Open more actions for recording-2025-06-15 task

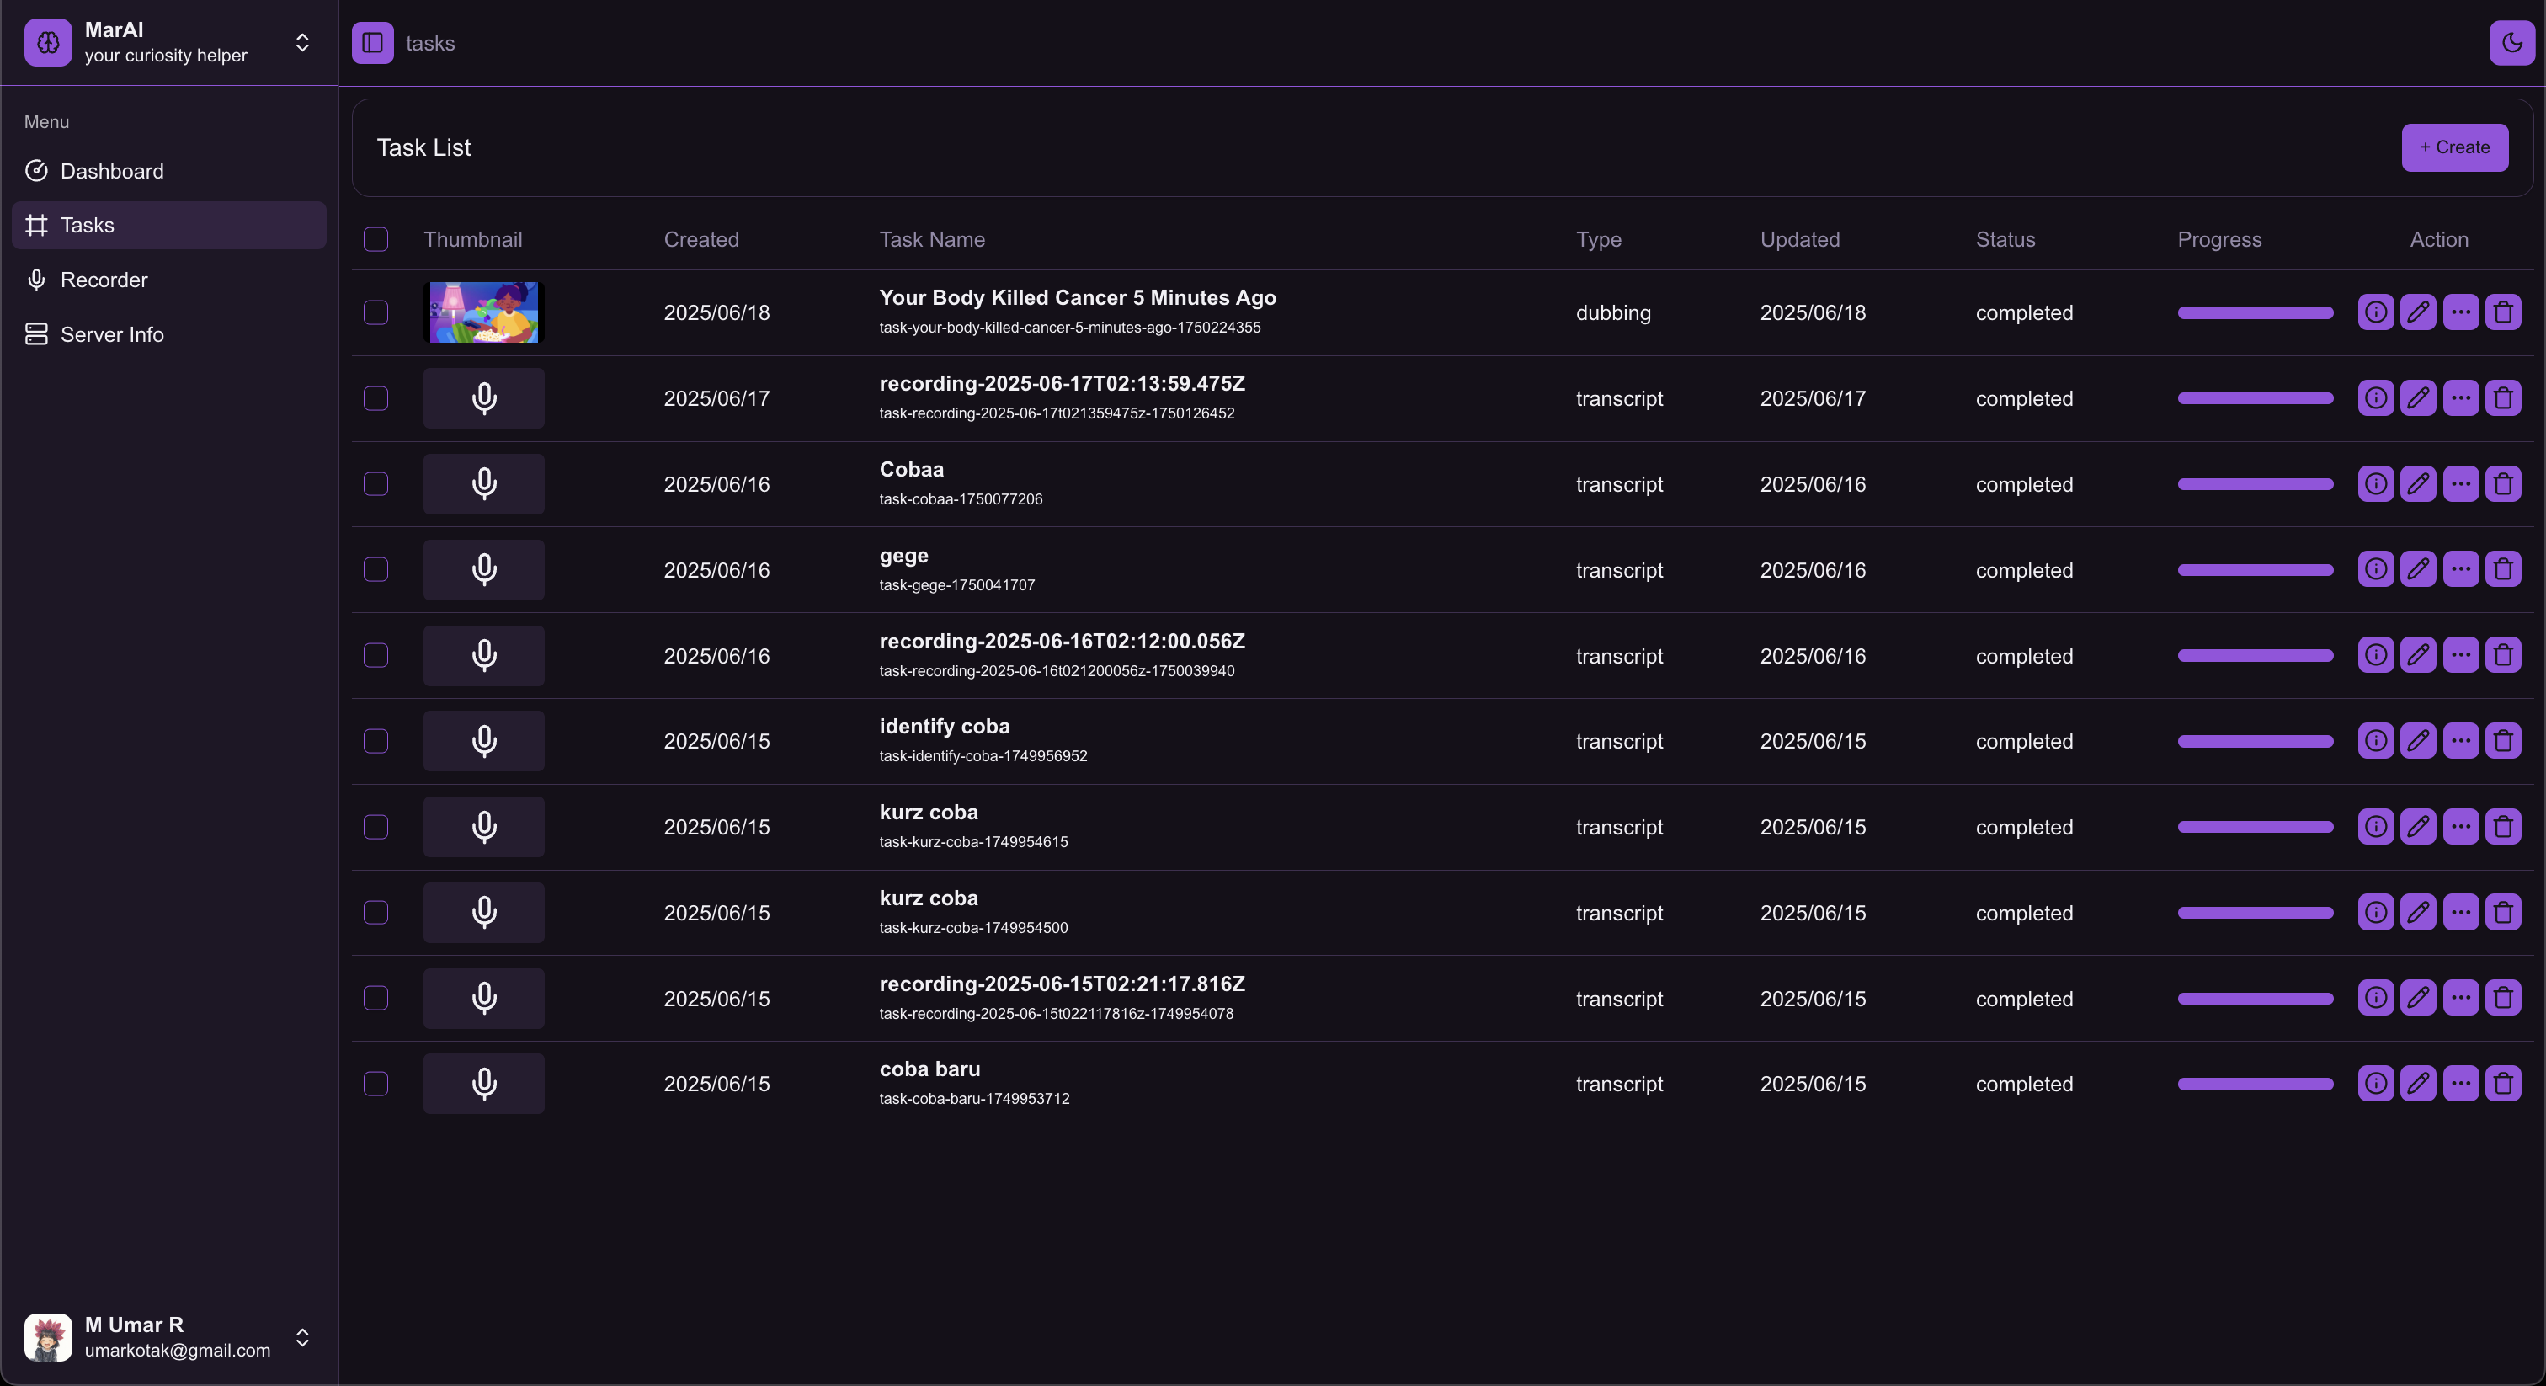(2461, 999)
